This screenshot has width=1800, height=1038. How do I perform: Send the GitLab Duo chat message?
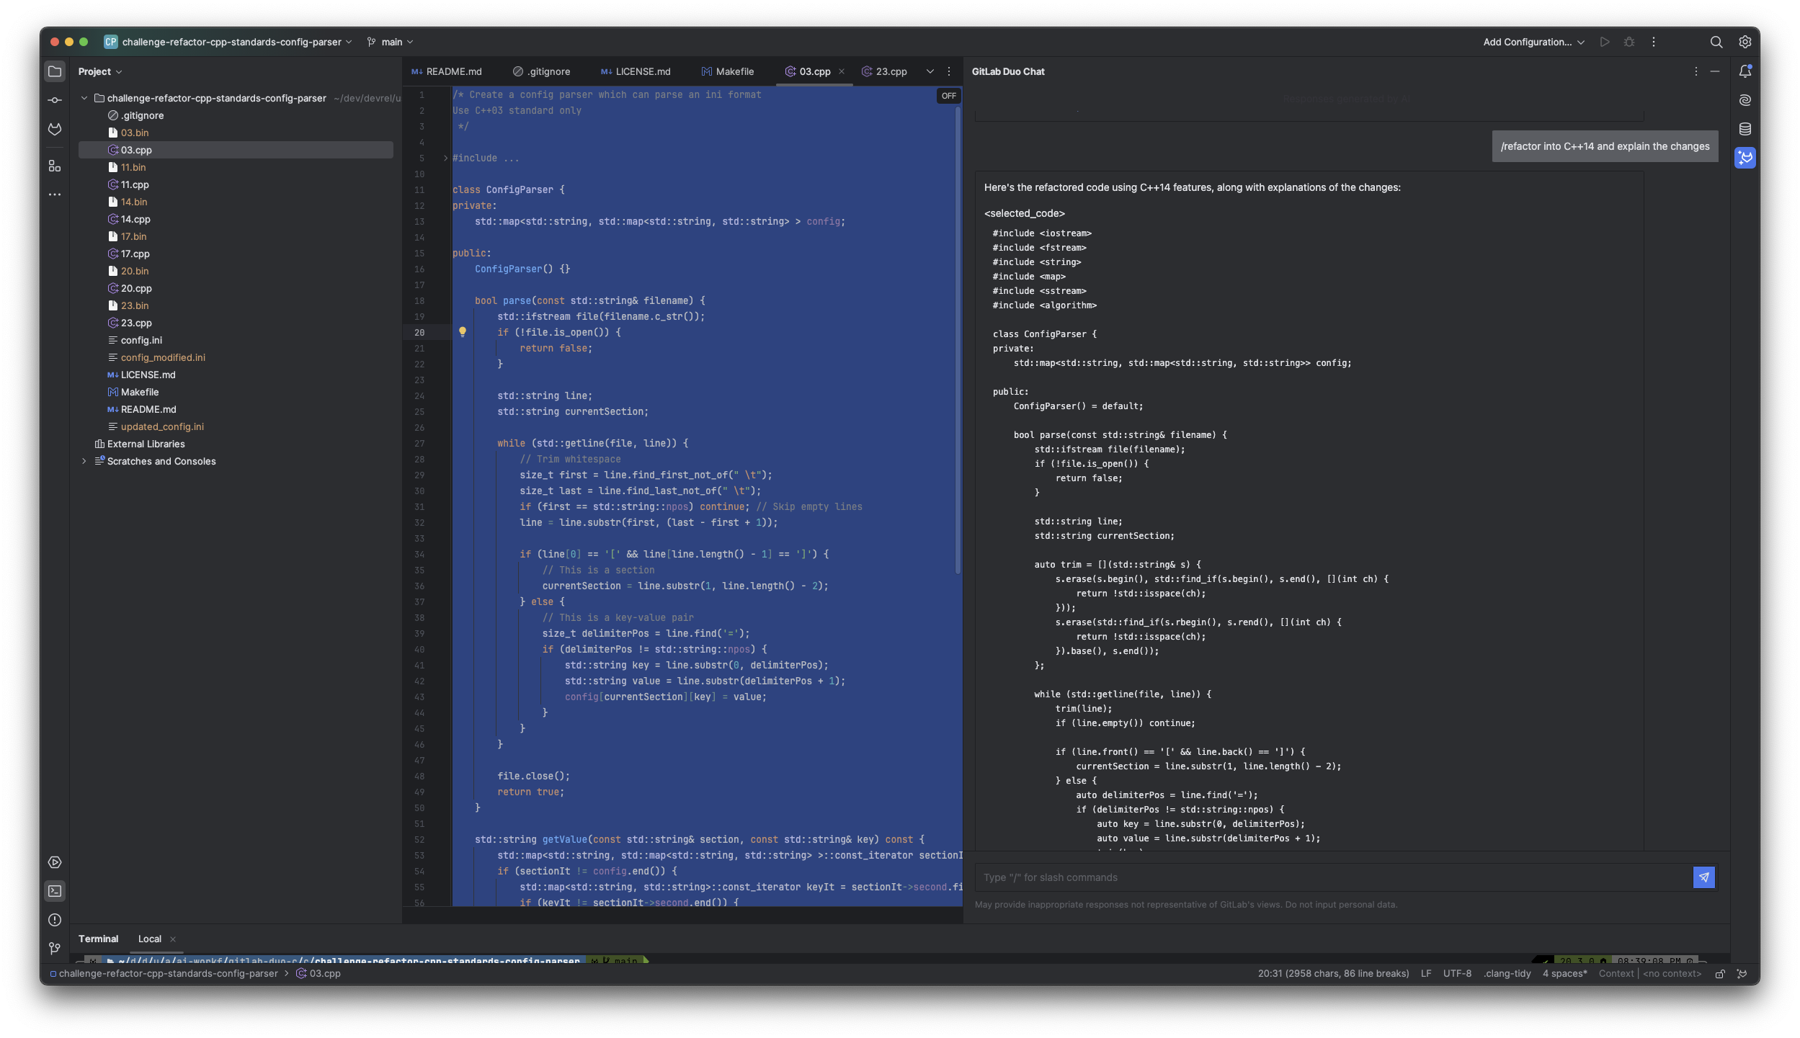(1704, 877)
